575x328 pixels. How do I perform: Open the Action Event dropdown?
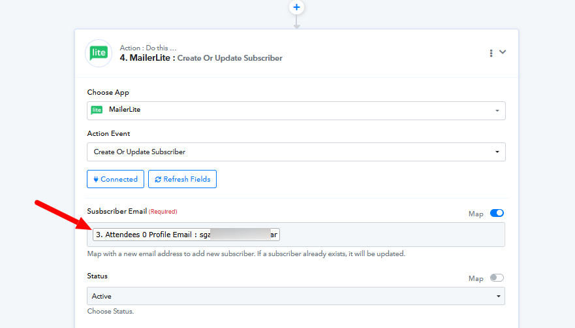[296, 152]
